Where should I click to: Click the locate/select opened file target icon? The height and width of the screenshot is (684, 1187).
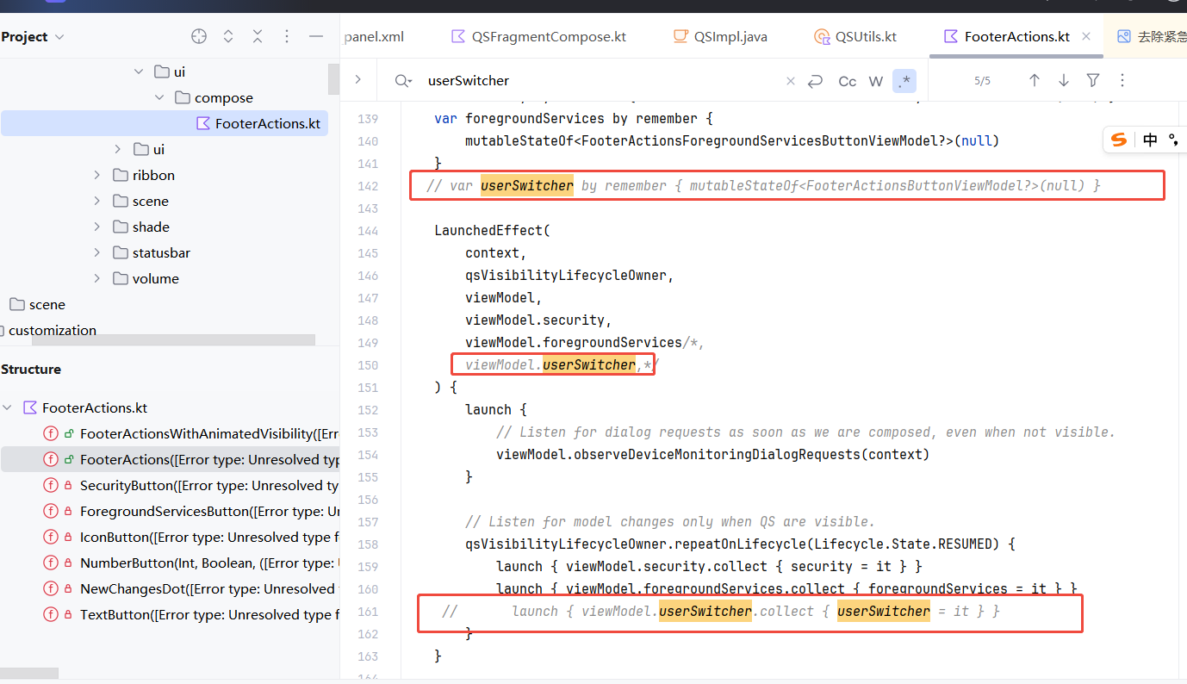click(199, 36)
